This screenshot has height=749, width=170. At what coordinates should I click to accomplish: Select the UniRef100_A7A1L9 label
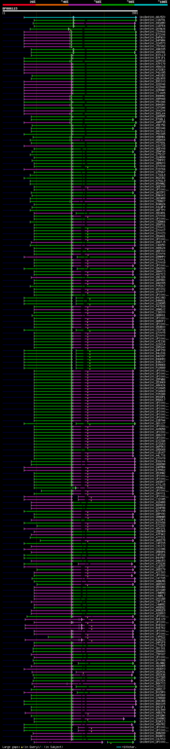152,181
